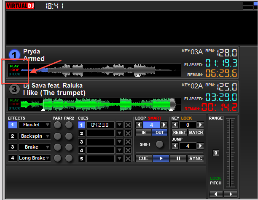The height and width of the screenshot is (200, 258).
Task: Click deck 3 REMAIN time display
Action: [219, 107]
